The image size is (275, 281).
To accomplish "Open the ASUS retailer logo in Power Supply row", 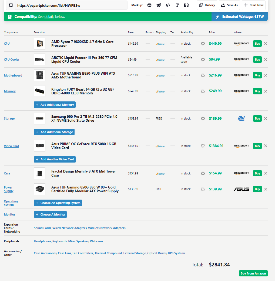I will pyautogui.click(x=242, y=189).
